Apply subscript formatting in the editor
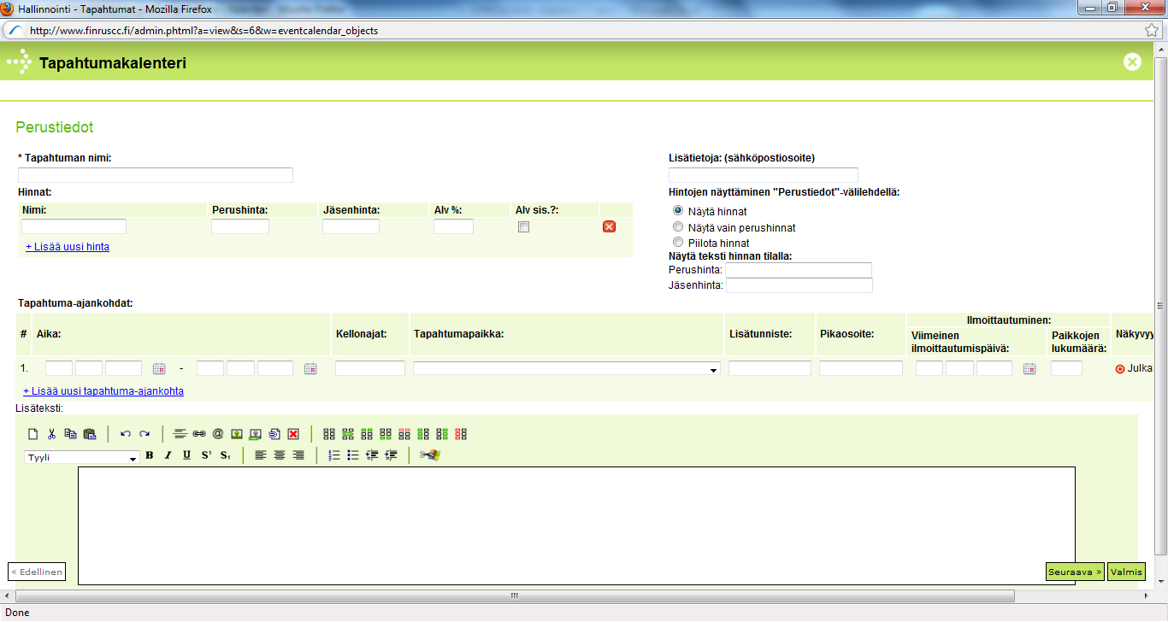1168x622 pixels. pos(225,455)
